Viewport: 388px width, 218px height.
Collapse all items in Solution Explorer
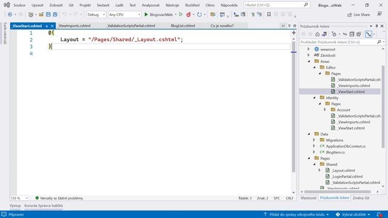[352, 34]
